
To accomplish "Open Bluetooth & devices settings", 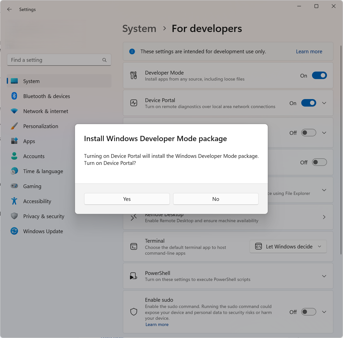I will (x=47, y=96).
